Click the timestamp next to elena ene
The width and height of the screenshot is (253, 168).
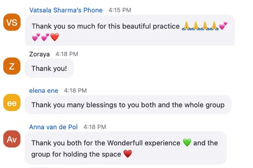(75, 91)
